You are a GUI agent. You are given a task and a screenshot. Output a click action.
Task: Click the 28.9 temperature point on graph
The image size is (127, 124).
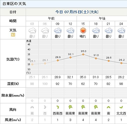click(58, 61)
